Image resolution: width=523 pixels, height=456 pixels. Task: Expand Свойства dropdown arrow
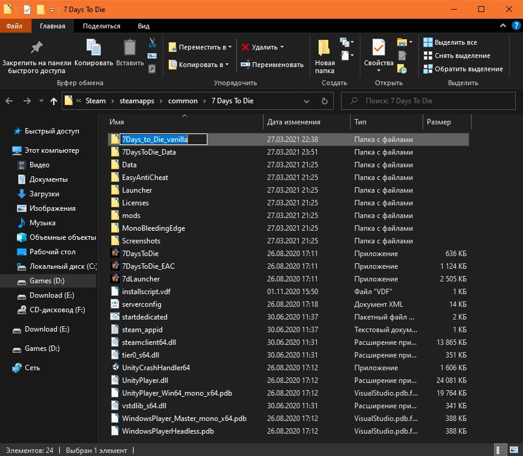pos(378,70)
